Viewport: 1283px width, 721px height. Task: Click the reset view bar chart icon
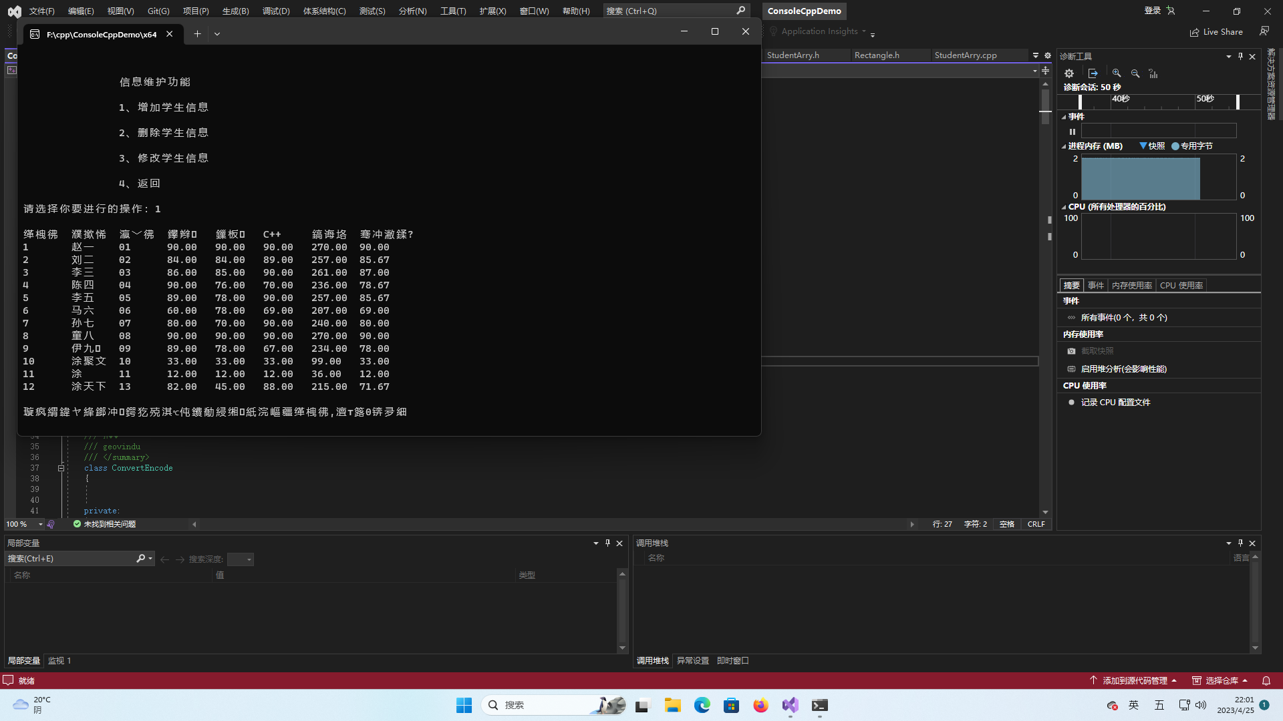[x=1153, y=73]
